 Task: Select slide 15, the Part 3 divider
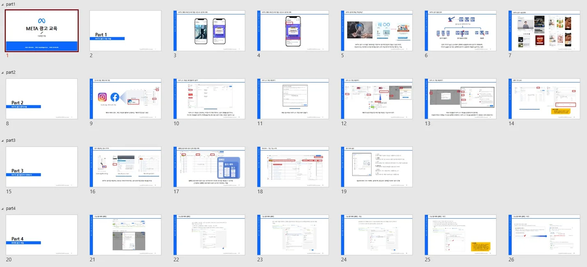41,167
